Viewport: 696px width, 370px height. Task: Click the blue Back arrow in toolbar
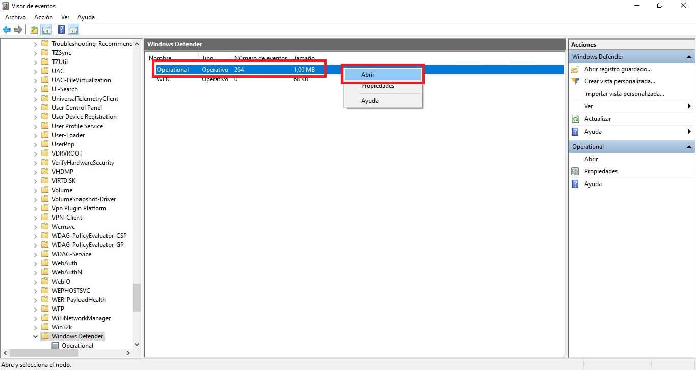7,29
